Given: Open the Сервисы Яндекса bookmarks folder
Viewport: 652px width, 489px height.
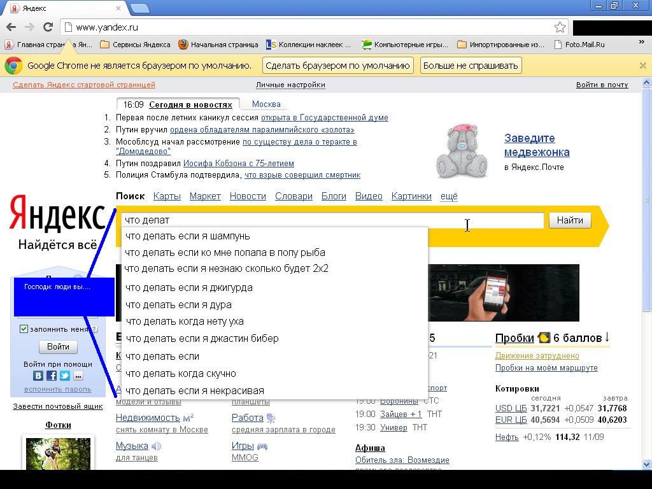Looking at the screenshot, I should tap(136, 45).
